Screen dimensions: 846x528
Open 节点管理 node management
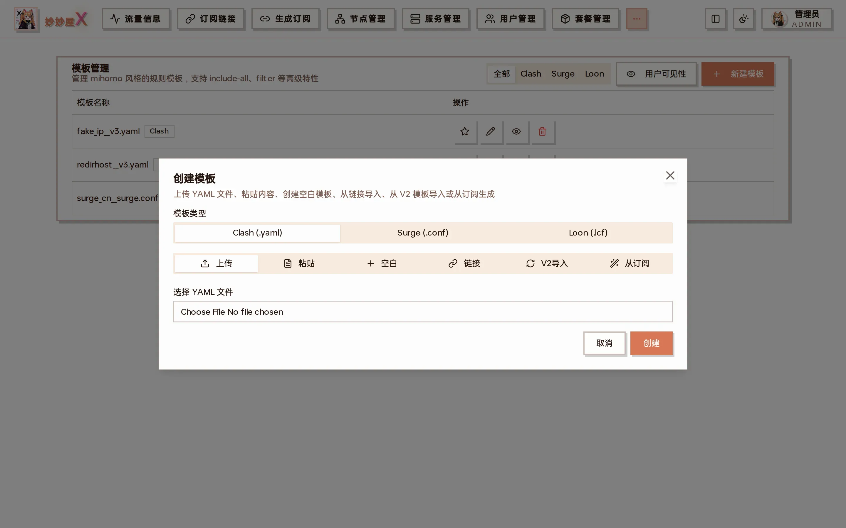pyautogui.click(x=360, y=19)
